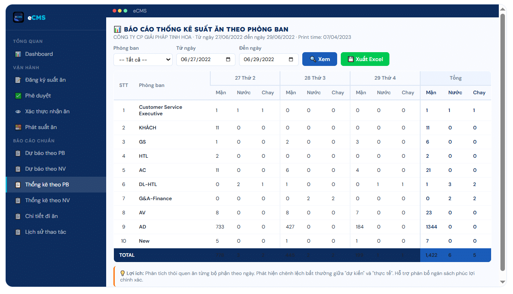Click the Xem button

[x=320, y=59]
